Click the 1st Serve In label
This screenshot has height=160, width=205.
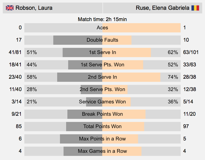pos(102,52)
